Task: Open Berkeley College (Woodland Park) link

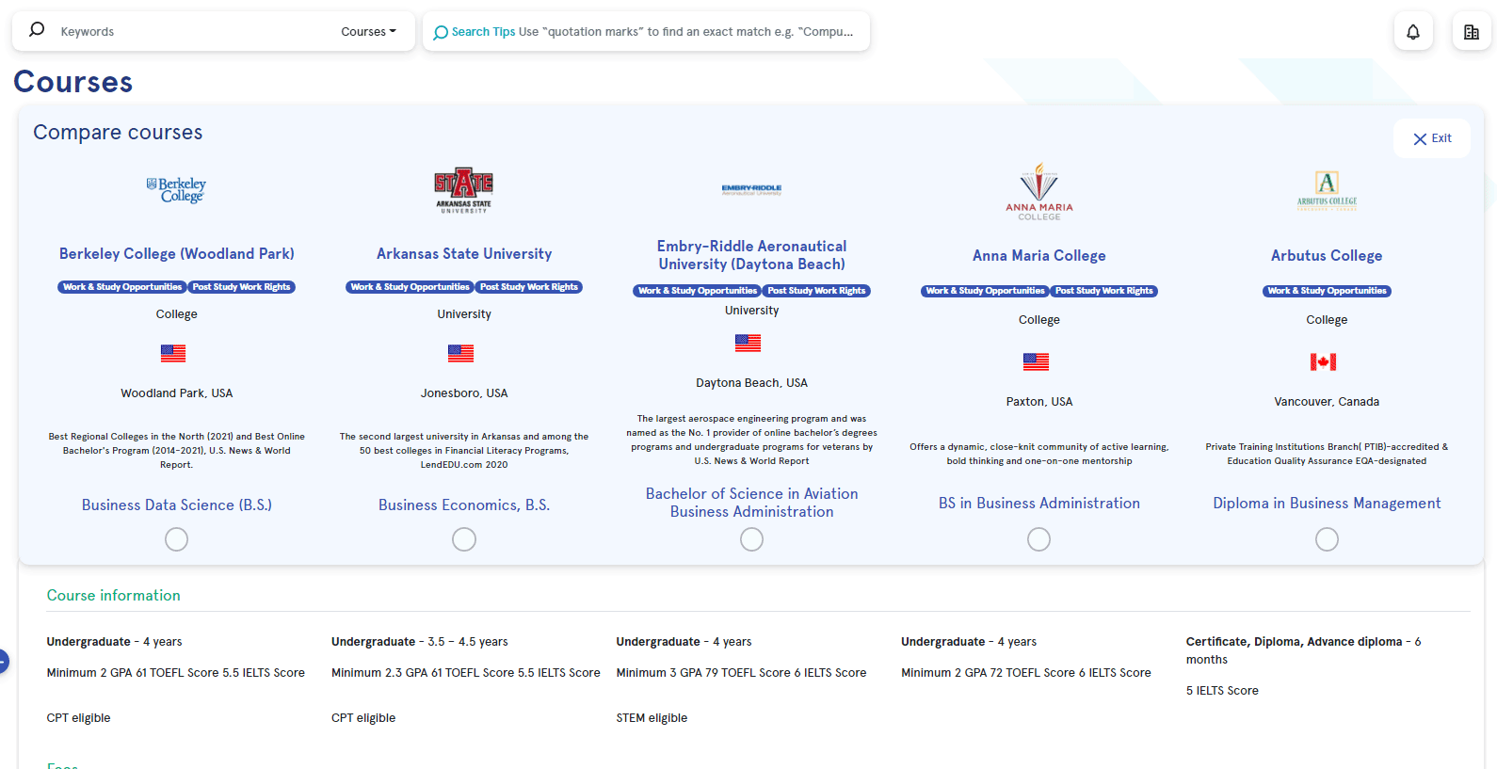Action: tap(177, 254)
